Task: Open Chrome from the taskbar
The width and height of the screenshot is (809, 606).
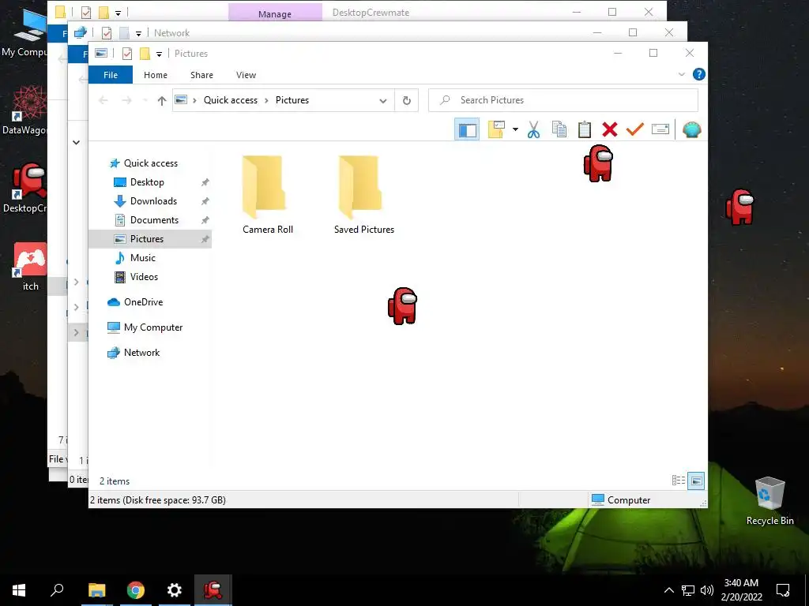Action: [x=136, y=590]
